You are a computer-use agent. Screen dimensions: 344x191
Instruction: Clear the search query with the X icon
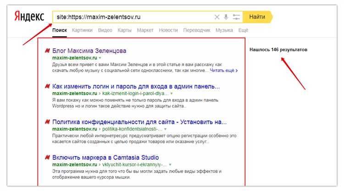coord(217,17)
